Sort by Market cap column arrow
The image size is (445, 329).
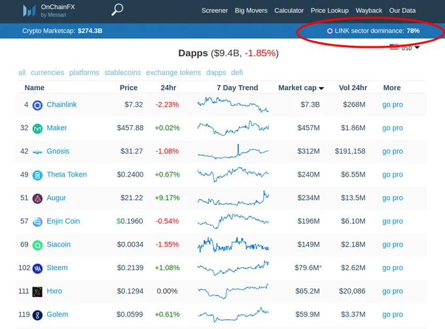click(x=321, y=88)
